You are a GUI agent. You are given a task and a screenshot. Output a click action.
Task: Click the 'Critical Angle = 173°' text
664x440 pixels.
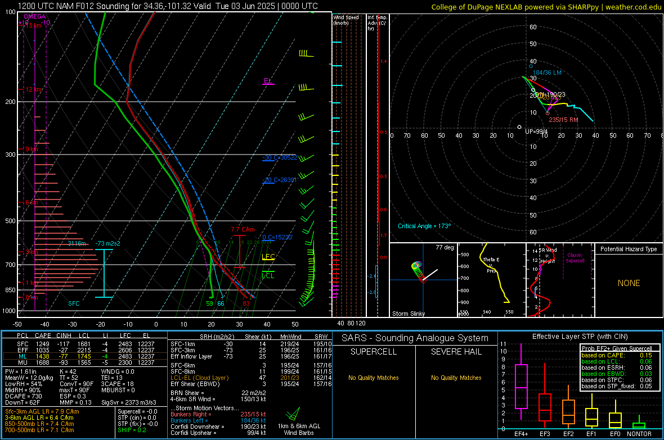424,226
